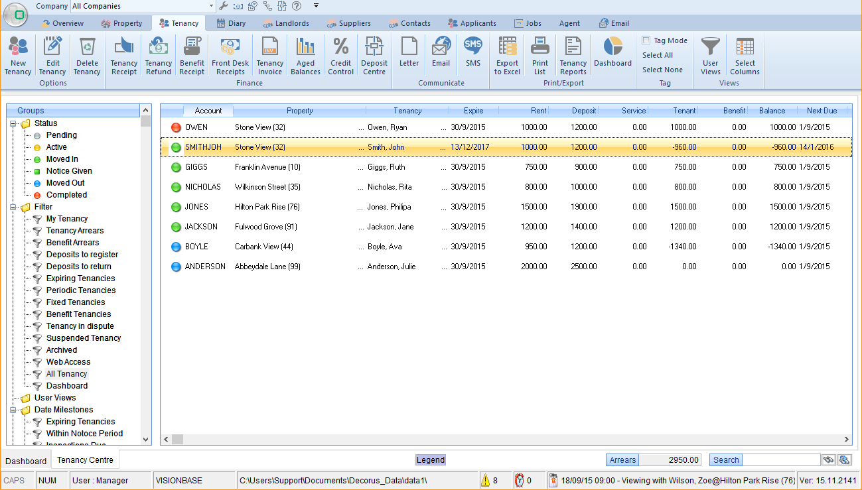This screenshot has height=490, width=862.
Task: Click the Credit Control percent icon
Action: tap(341, 56)
